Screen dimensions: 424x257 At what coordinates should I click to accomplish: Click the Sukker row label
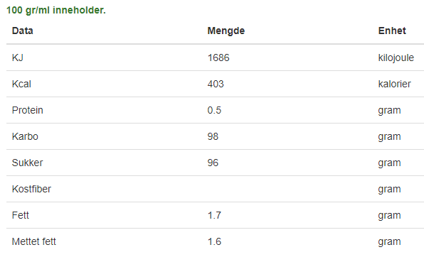[27, 163]
